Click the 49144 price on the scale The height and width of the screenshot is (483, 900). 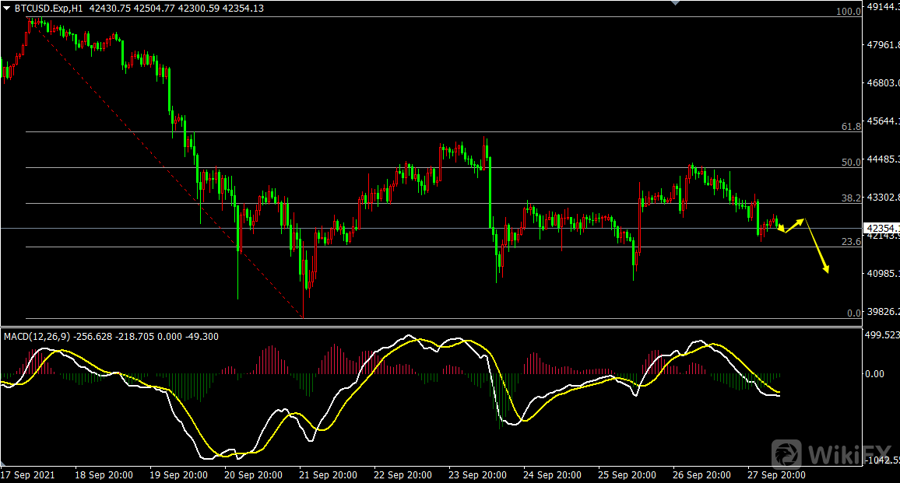pyautogui.click(x=882, y=6)
